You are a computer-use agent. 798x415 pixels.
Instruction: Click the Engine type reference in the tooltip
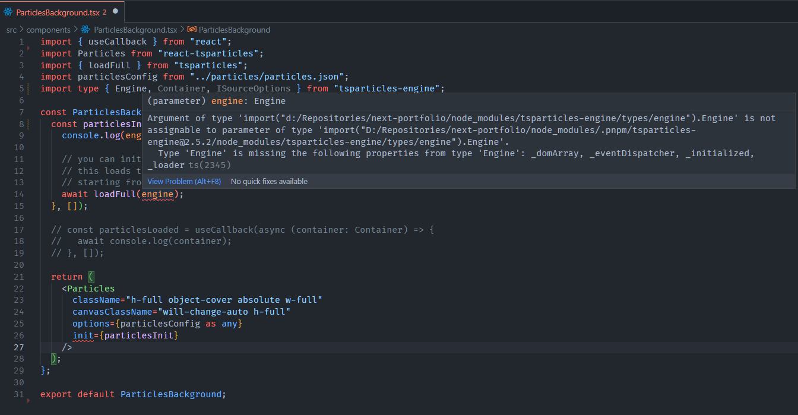point(270,100)
